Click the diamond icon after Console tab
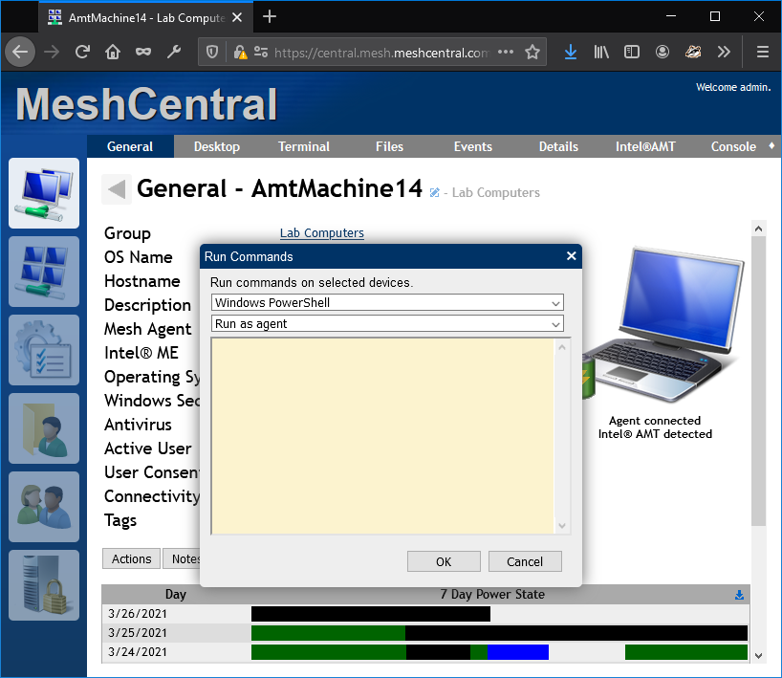This screenshot has height=678, width=782. click(771, 145)
